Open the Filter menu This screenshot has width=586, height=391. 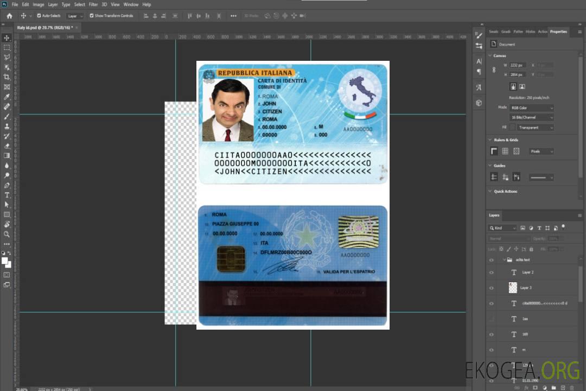tap(93, 4)
